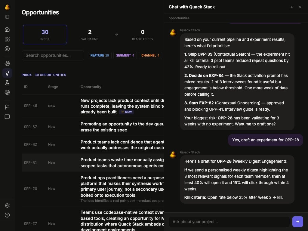This screenshot has width=308, height=231.
Task: Open the Home icon in the sidebar
Action: coord(7,29)
